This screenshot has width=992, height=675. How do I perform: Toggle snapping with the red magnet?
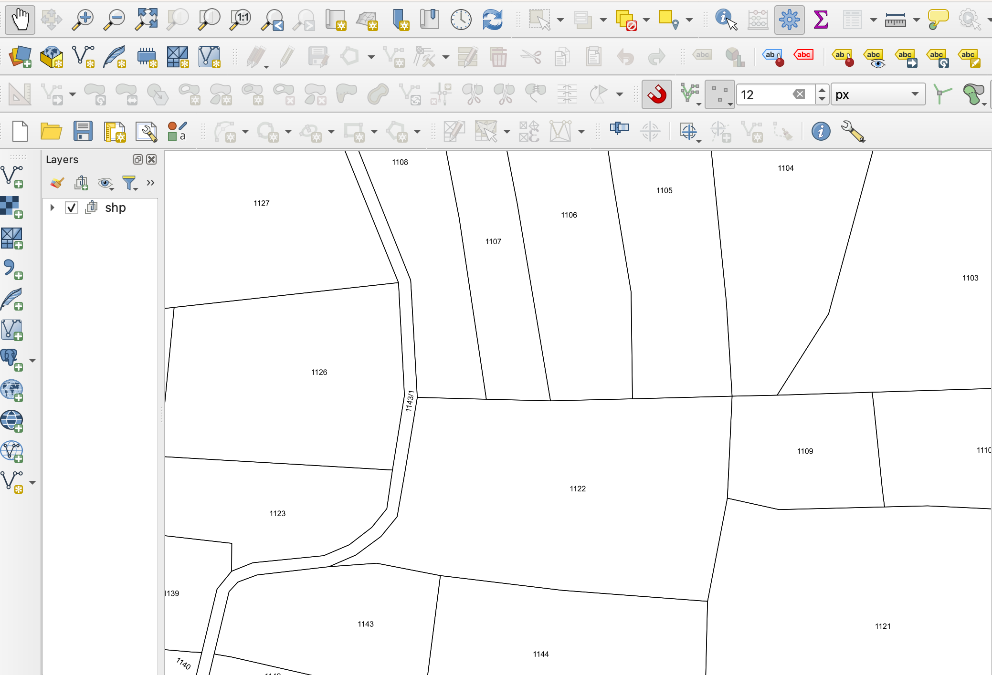point(657,94)
